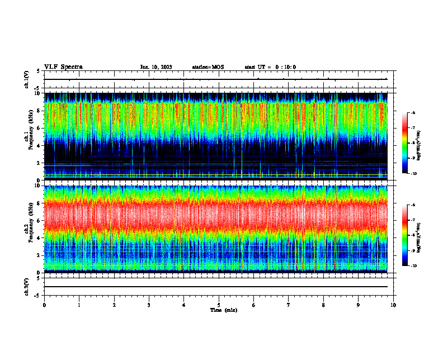Click time axis tick label "10" at right end
Viewport: 443px width, 342px height.
[393, 305]
